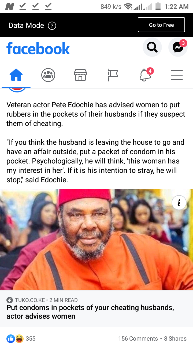193x343 pixels.
Task: Open article headline about condoms in pockets
Action: click(x=90, y=312)
